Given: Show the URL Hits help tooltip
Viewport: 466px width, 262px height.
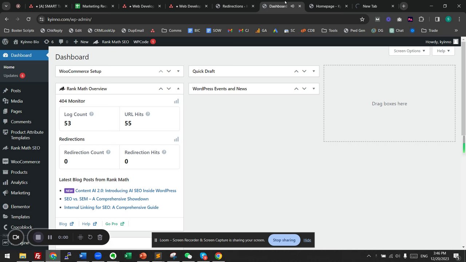Looking at the screenshot, I should pyautogui.click(x=148, y=114).
